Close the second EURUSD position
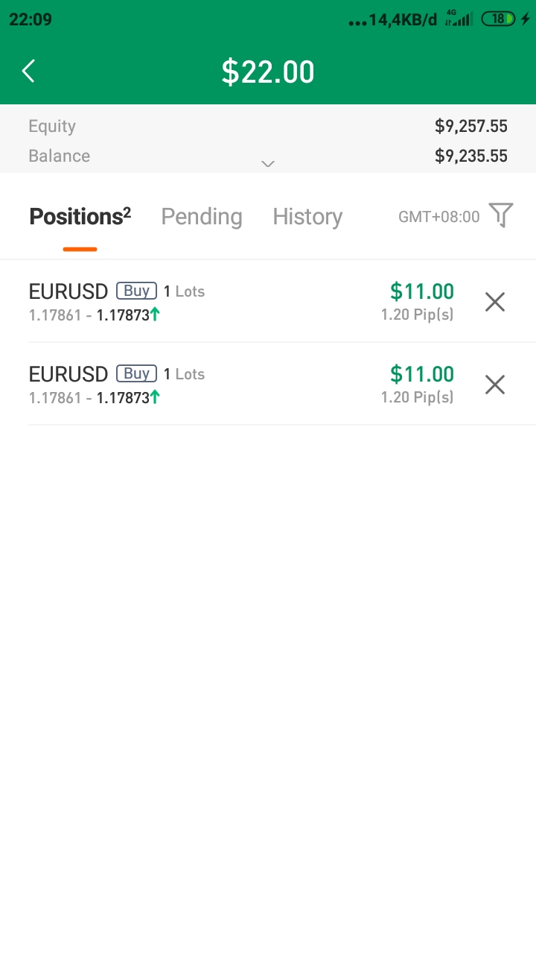The image size is (536, 954). [x=495, y=385]
